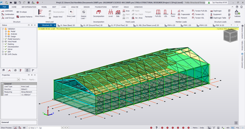Switch to the FOUNDATIONS ribbon tab

coord(101,7)
